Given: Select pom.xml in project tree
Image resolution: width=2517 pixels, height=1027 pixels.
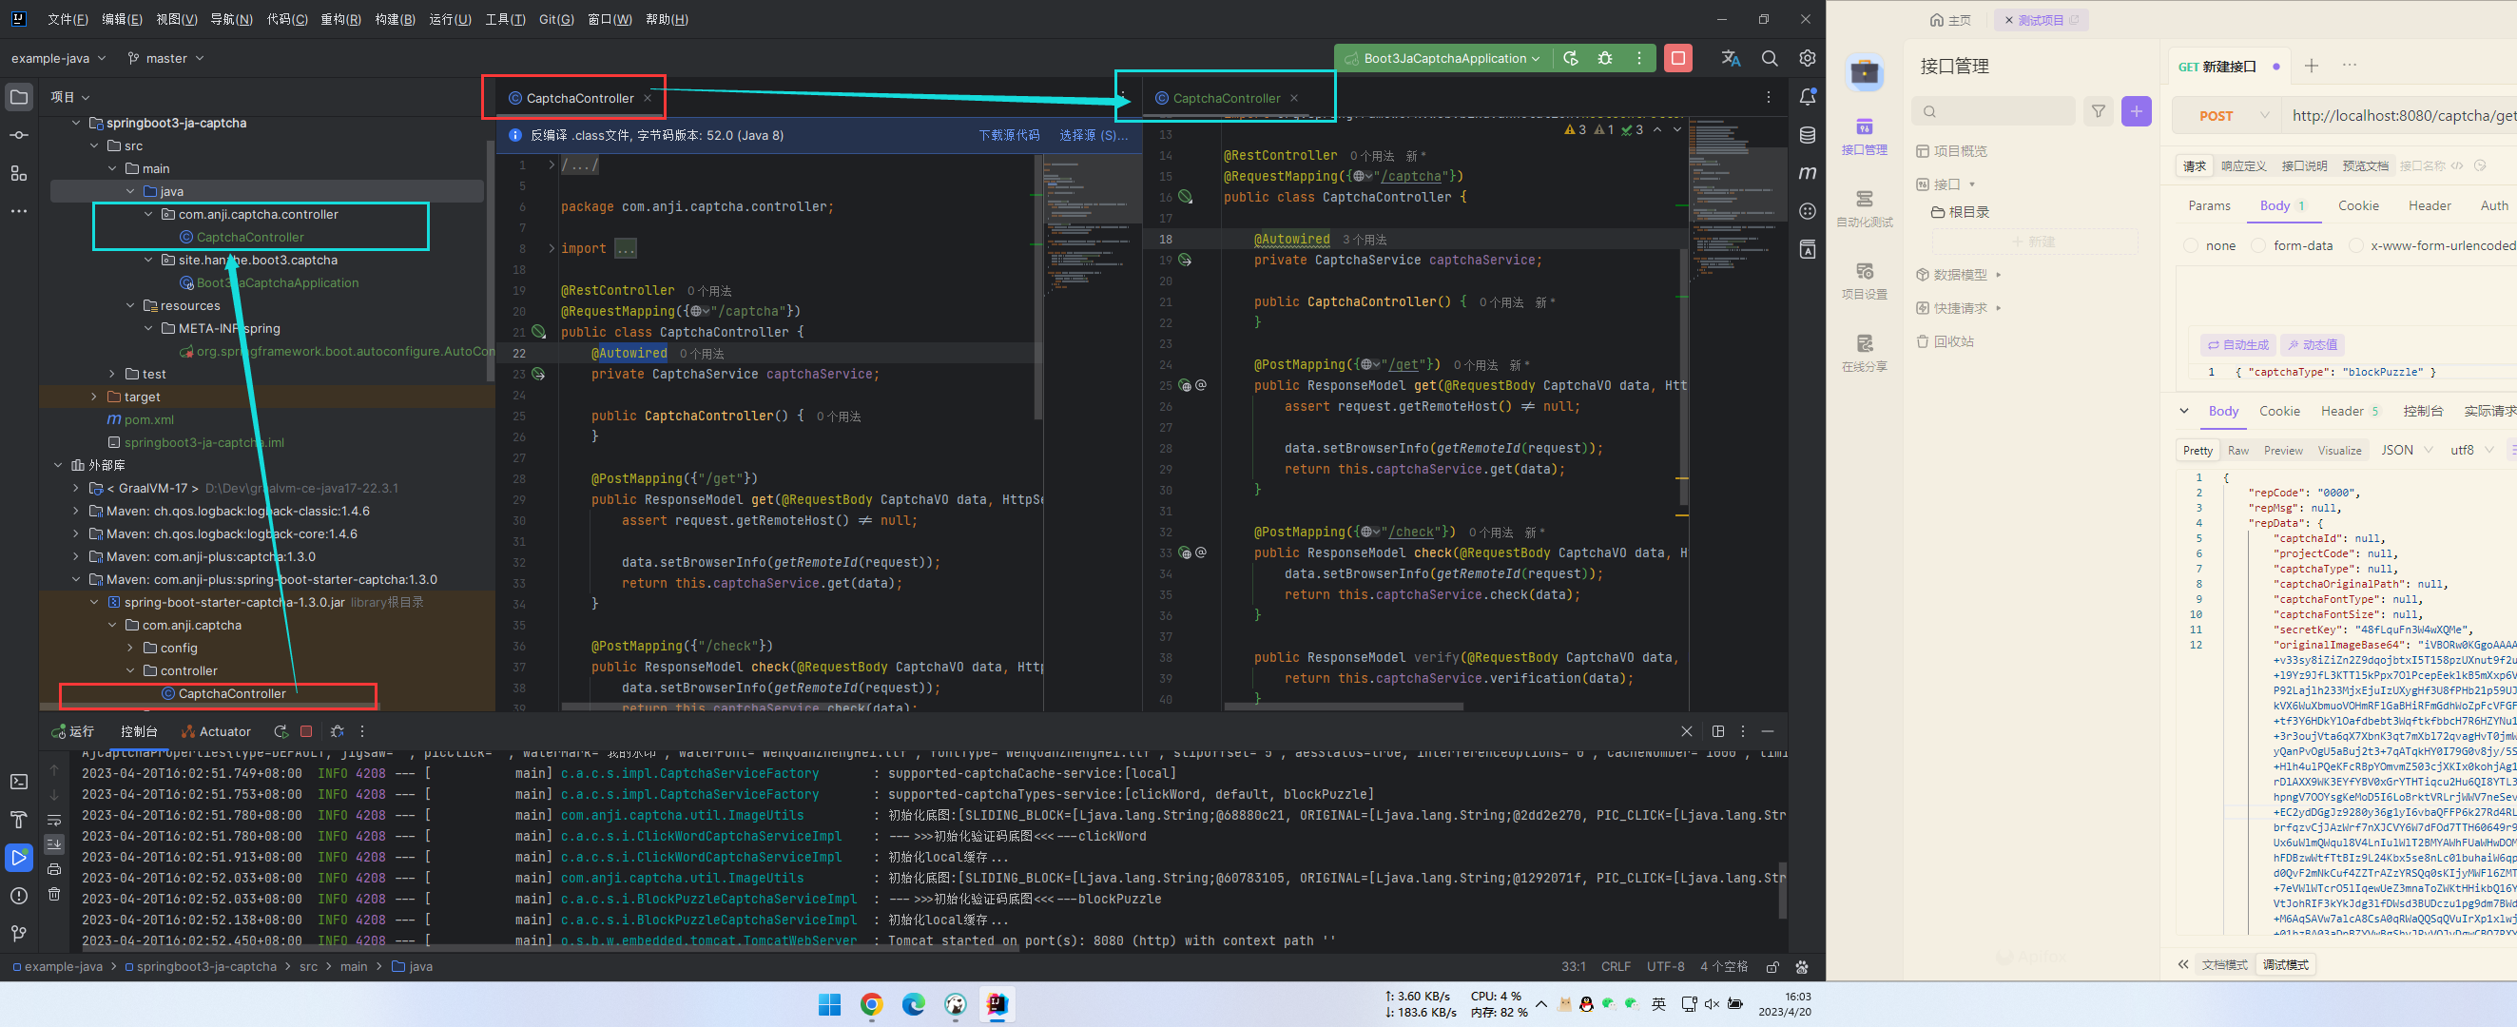Looking at the screenshot, I should click(148, 419).
